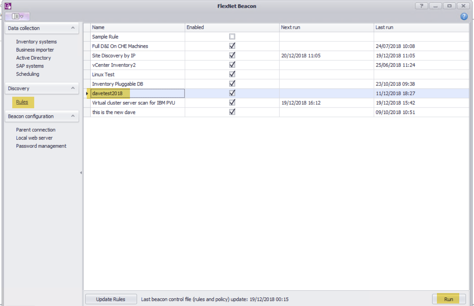
Task: Open Inventory systems page
Action: (36, 42)
